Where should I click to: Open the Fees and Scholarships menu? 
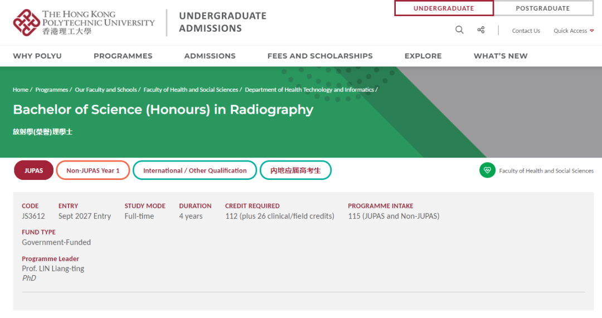(320, 56)
